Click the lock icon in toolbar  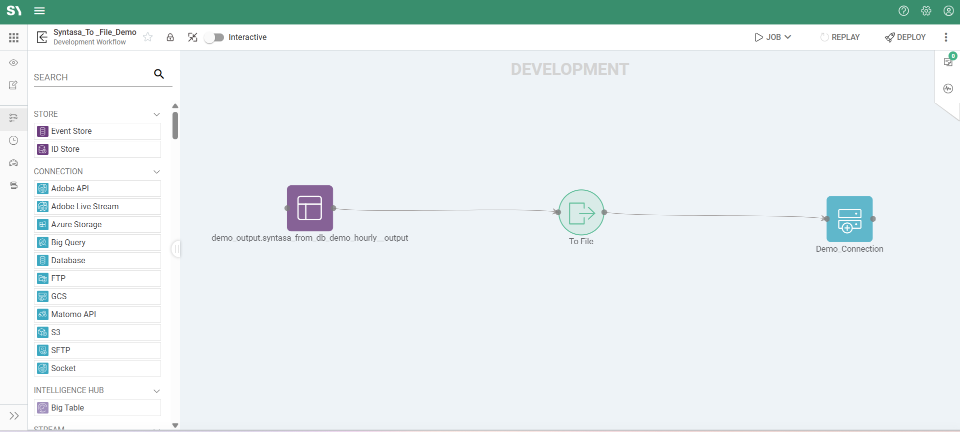tap(170, 37)
